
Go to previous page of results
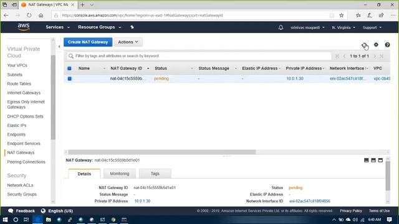pos(344,56)
